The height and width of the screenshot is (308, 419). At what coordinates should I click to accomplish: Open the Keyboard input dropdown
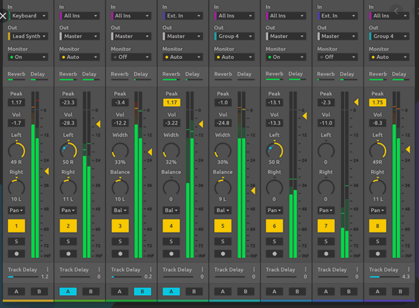28,16
